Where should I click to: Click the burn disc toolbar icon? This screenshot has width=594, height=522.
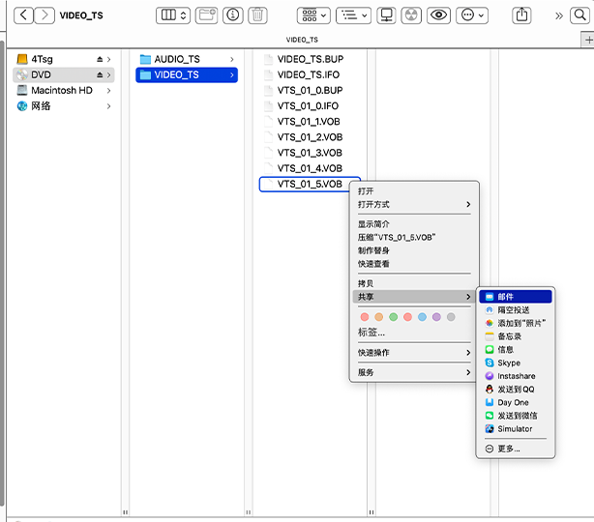411,15
